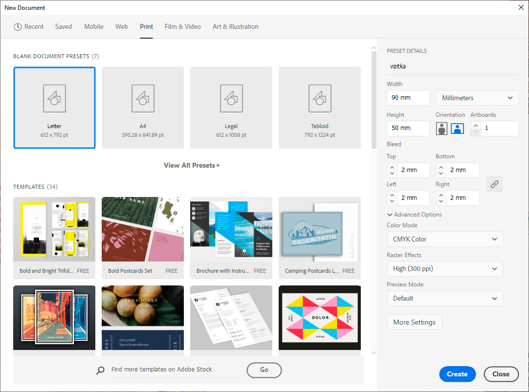Collapse the Advanced Options section
Image resolution: width=529 pixels, height=392 pixels.
coord(415,215)
